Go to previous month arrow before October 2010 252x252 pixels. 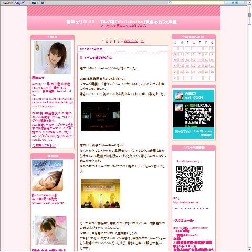click(x=183, y=37)
